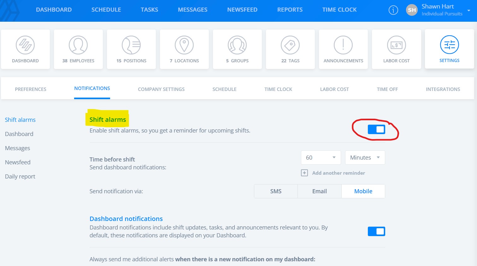The height and width of the screenshot is (266, 477).
Task: Open Messages in top navigation
Action: point(193,10)
